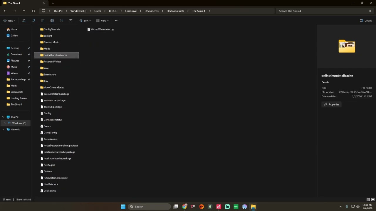Open Windows Start menu

[x=123, y=207]
